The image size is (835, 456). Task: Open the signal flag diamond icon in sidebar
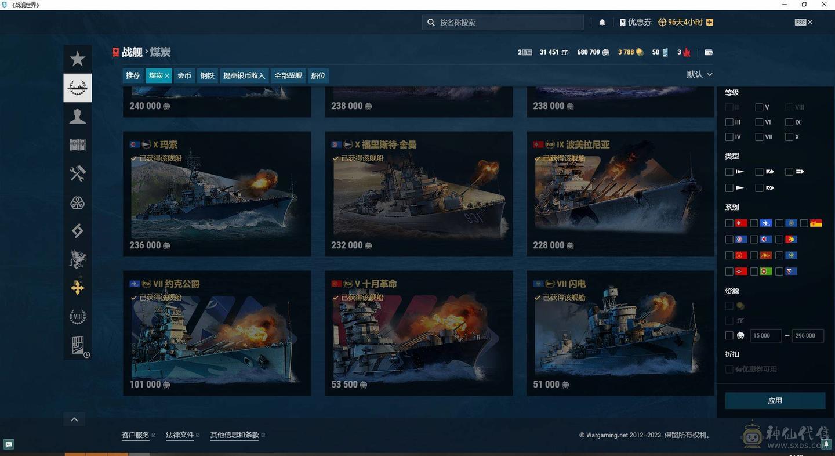click(77, 231)
